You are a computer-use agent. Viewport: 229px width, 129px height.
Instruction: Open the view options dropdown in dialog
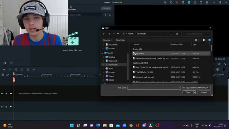(x=199, y=40)
